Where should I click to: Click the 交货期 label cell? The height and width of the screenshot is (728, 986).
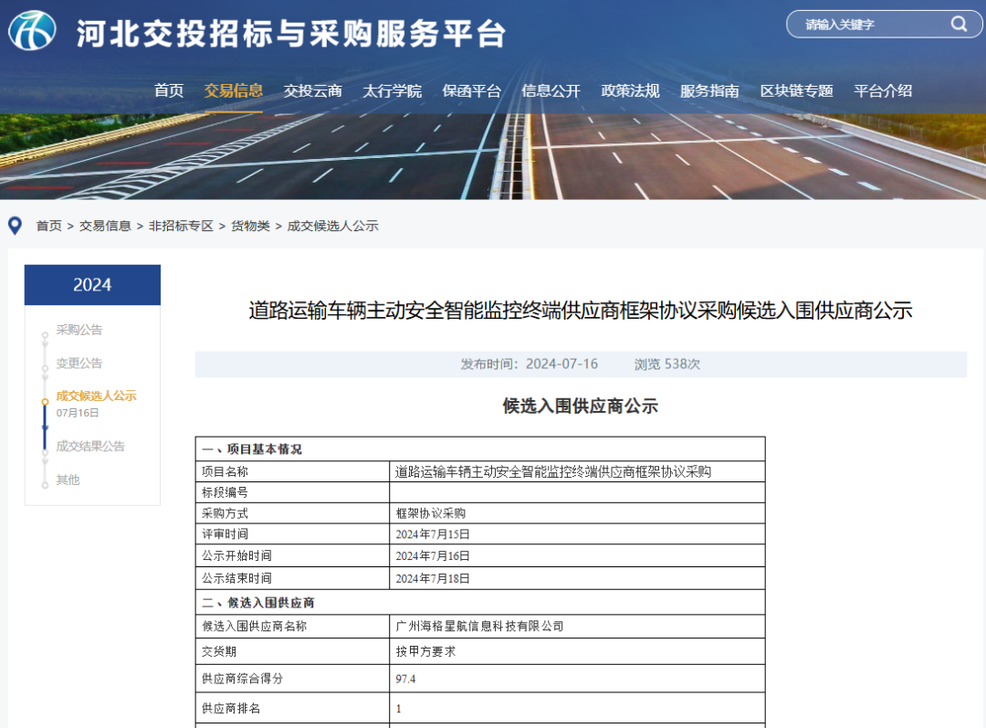[x=292, y=652]
